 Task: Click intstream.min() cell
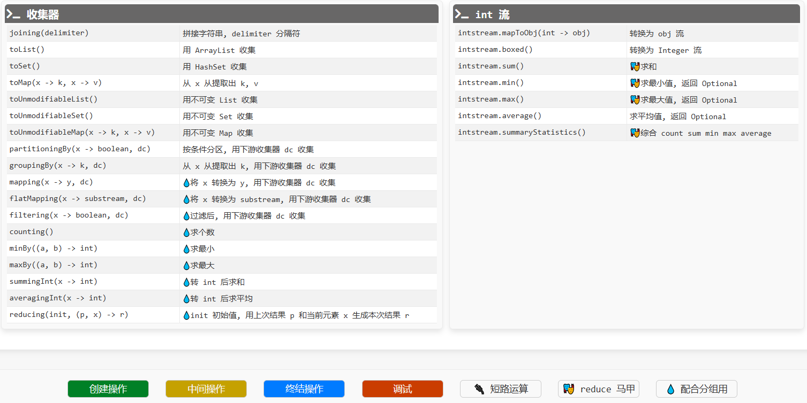[541, 83]
